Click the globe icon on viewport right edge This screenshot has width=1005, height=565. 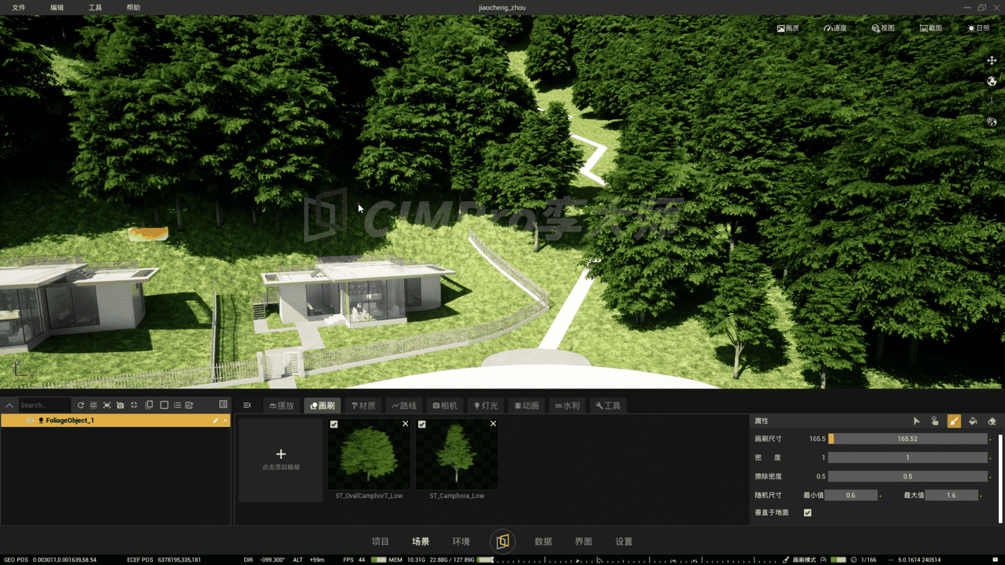pyautogui.click(x=992, y=81)
